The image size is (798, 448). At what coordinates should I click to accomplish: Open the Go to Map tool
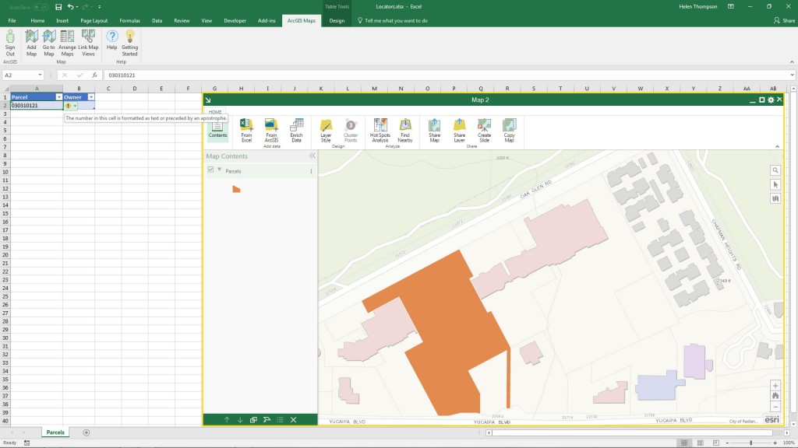(x=49, y=43)
